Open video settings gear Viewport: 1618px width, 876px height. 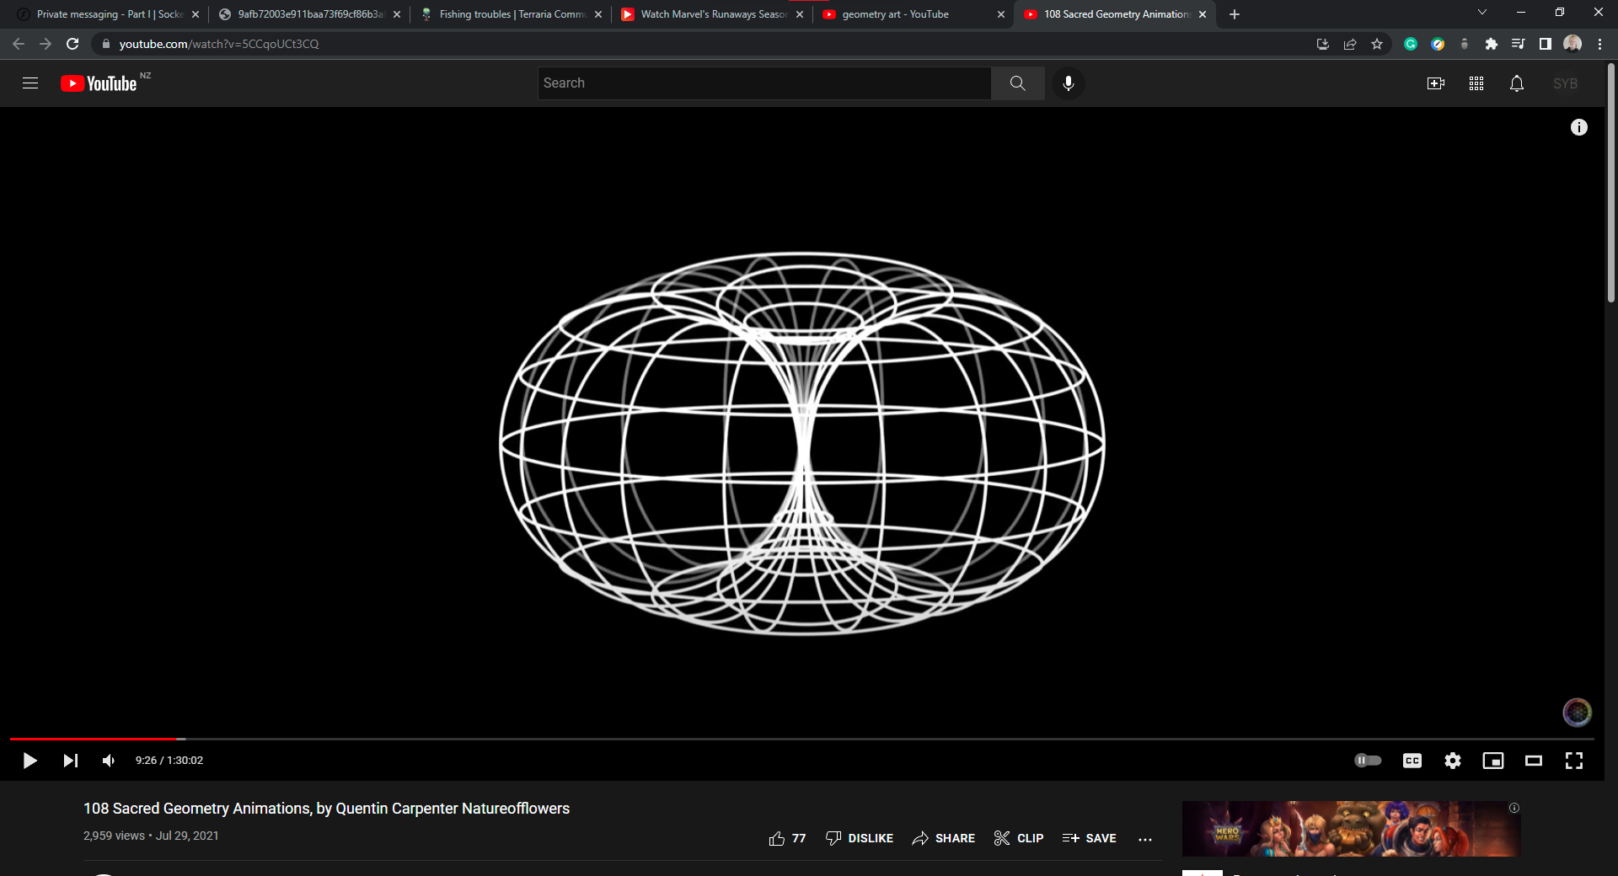pos(1452,761)
